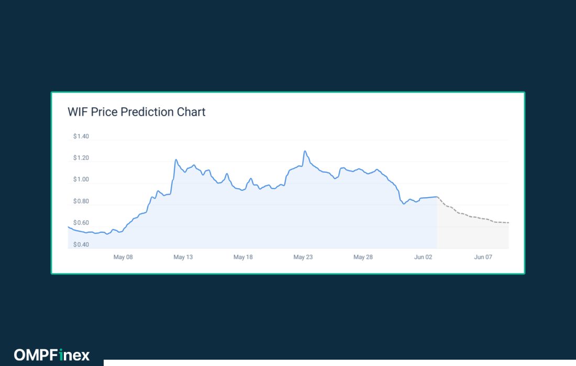Click the May 28 date marker
This screenshot has width=576, height=366.
coord(363,257)
